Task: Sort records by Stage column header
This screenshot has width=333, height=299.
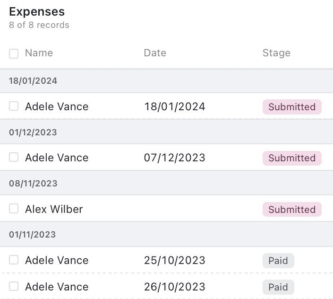Action: pyautogui.click(x=276, y=53)
